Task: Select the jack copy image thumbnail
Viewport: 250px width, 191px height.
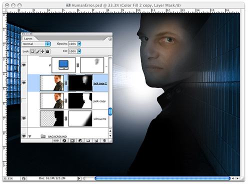Action: pos(52,101)
